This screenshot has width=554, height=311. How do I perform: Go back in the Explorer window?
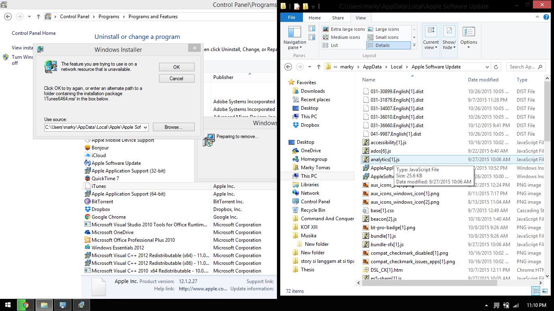pos(288,67)
